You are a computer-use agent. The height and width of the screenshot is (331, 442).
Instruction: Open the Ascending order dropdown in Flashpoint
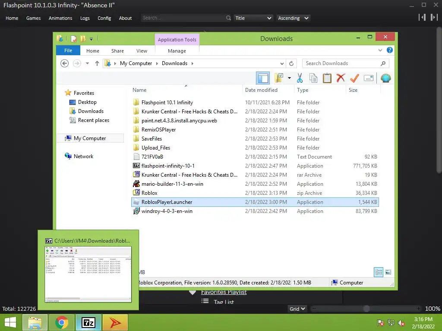coord(293,18)
